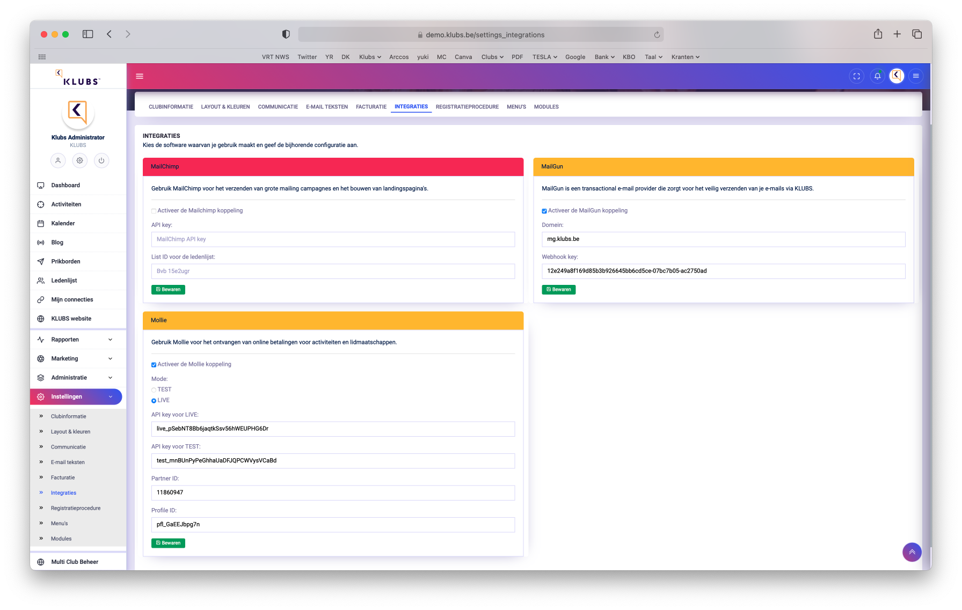This screenshot has height=610, width=962.
Task: Click the Mijn connecties link icon
Action: point(41,300)
